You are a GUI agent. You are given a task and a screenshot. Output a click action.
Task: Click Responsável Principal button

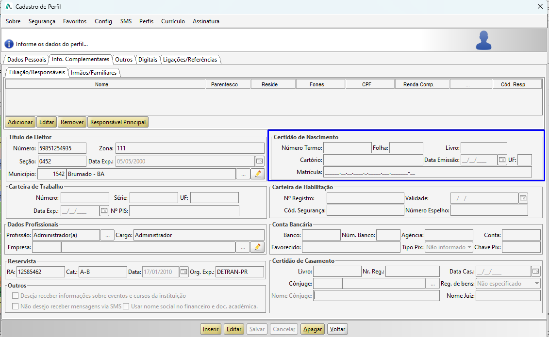click(x=118, y=122)
